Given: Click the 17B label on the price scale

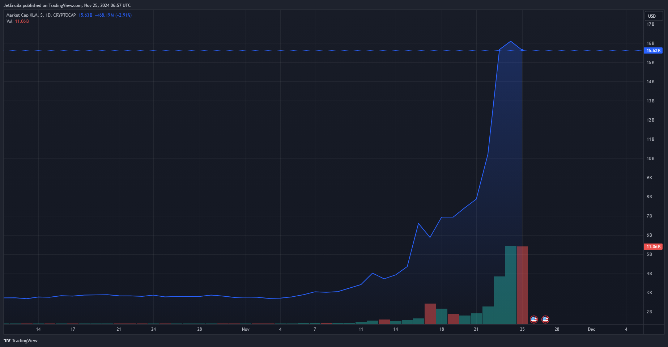Looking at the screenshot, I should [x=650, y=24].
